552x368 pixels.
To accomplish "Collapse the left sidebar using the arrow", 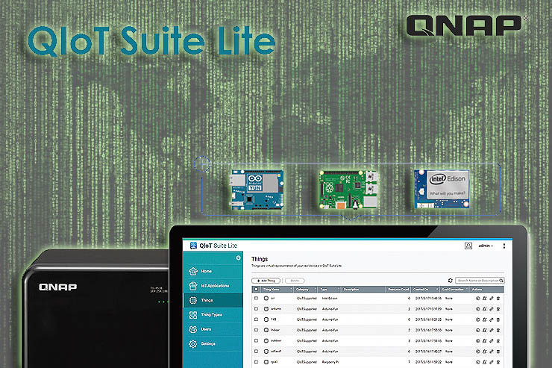I will coord(238,258).
